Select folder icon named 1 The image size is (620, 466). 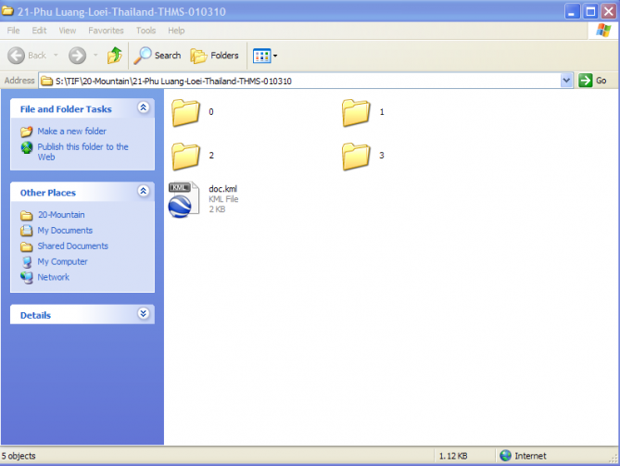pos(356,113)
